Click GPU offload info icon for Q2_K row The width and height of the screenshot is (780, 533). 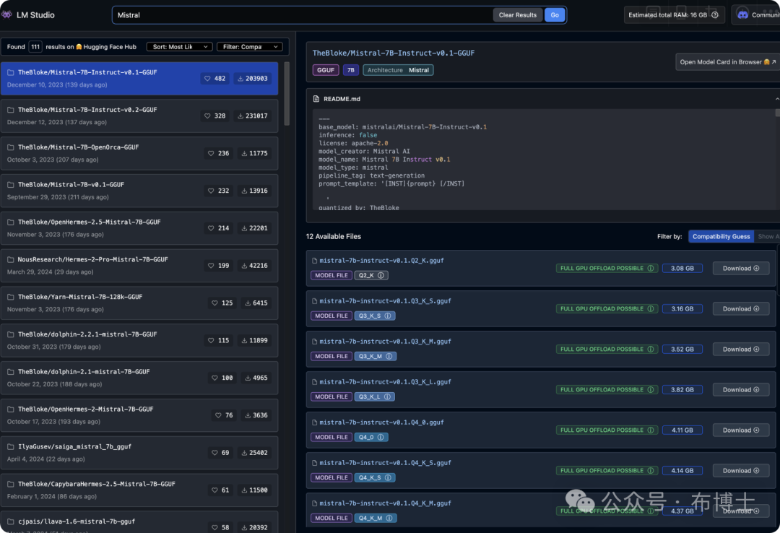(x=650, y=268)
